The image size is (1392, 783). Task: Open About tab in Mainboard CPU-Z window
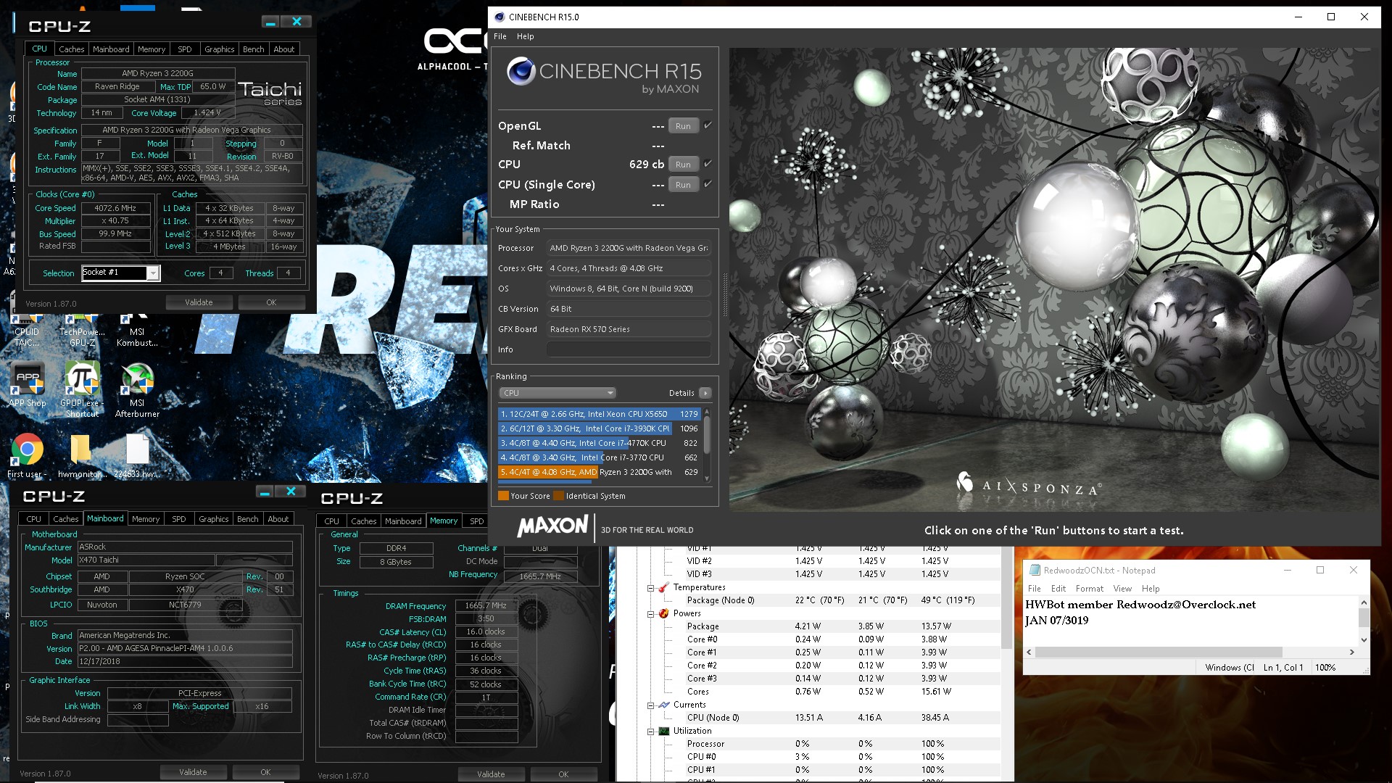click(278, 519)
